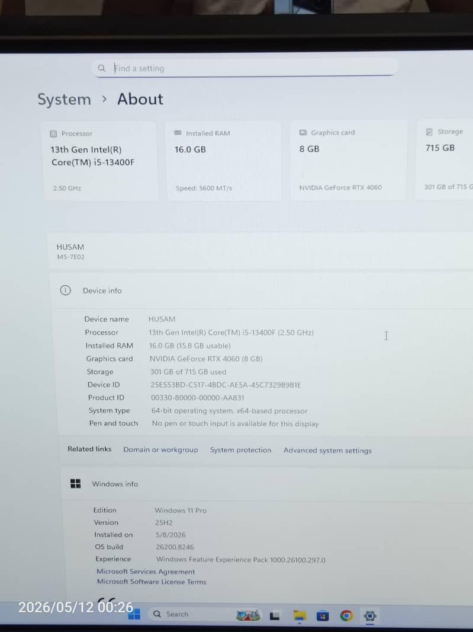Select Device name value HUSAM

[x=162, y=319]
